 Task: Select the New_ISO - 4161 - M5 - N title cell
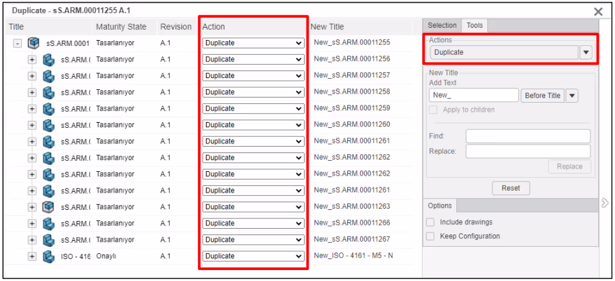354,256
